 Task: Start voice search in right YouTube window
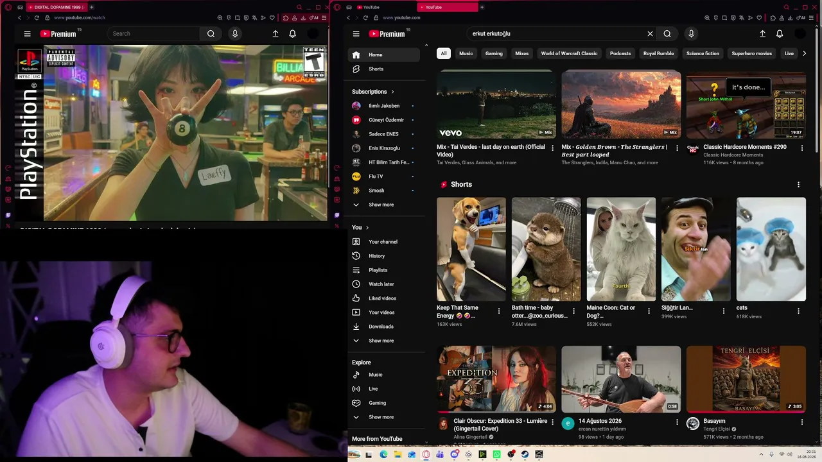(691, 34)
